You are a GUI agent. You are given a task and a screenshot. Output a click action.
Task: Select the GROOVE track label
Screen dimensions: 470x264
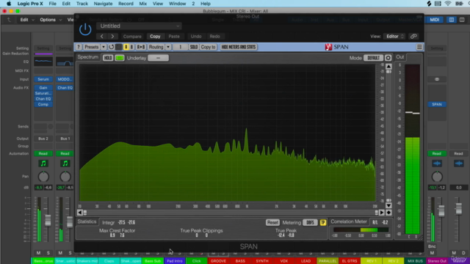[218, 261]
